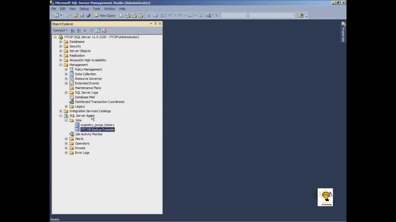Open the Tools menu
The image size is (396, 222).
[x=97, y=9]
